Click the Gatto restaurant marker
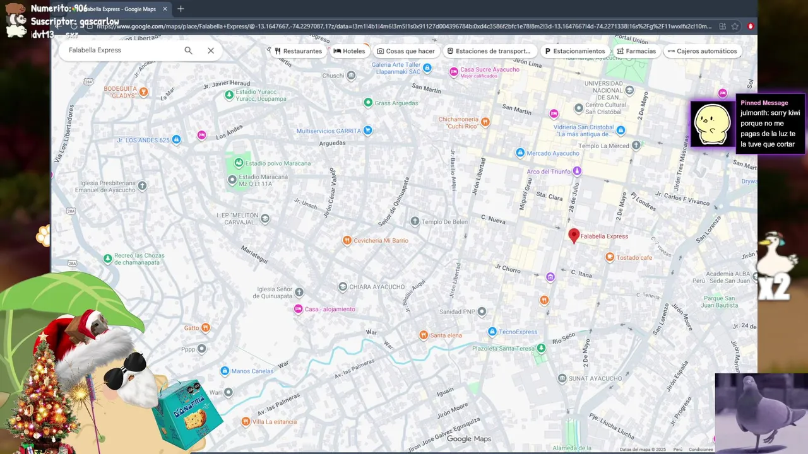 pyautogui.click(x=206, y=328)
